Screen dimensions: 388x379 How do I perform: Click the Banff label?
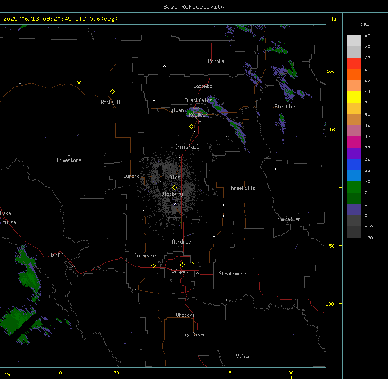click(56, 255)
